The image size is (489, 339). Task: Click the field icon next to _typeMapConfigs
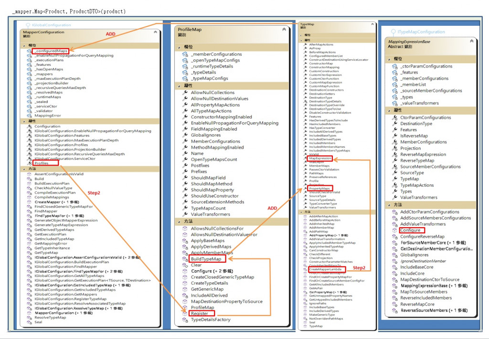(x=185, y=78)
